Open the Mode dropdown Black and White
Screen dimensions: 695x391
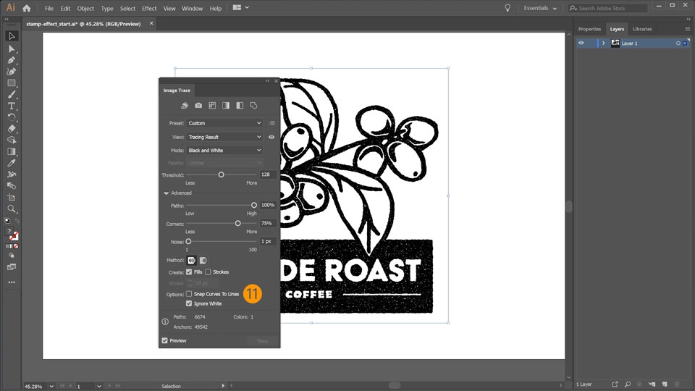[224, 151]
